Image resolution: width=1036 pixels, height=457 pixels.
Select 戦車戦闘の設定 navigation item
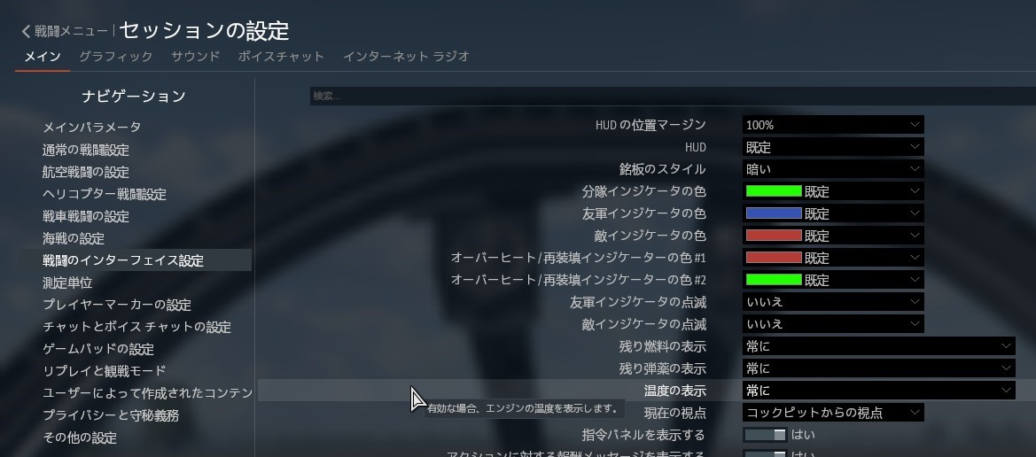pyautogui.click(x=86, y=216)
